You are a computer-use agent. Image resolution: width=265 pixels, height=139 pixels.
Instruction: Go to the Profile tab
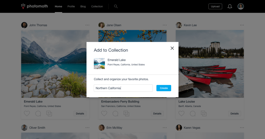[71, 6]
